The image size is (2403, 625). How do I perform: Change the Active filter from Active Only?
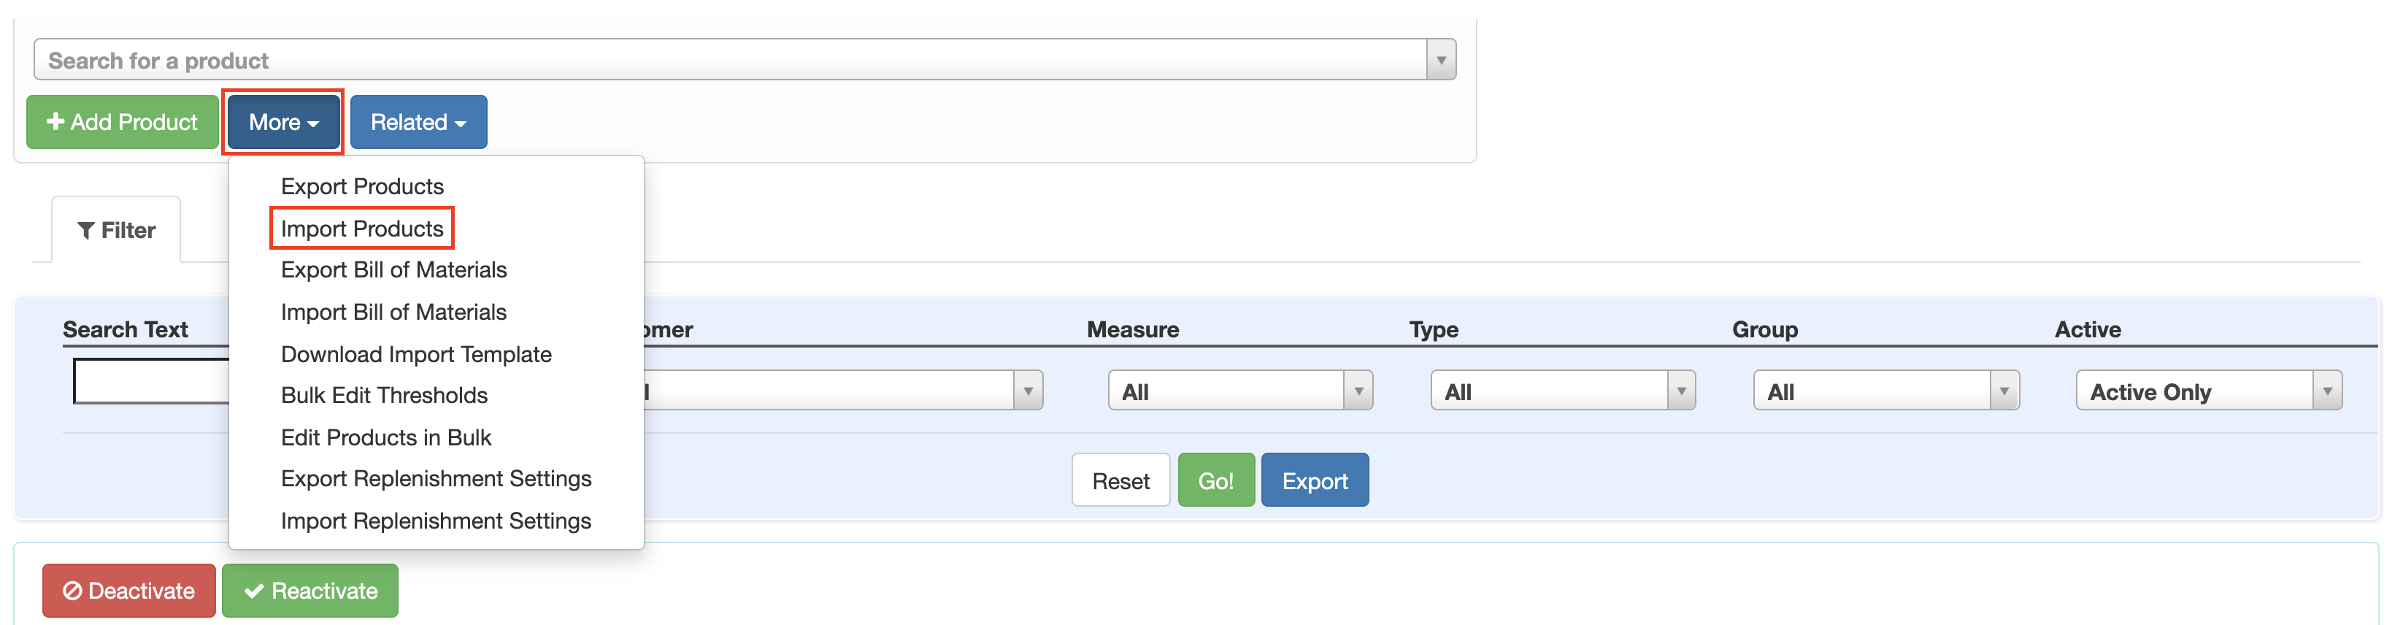(x=2208, y=391)
